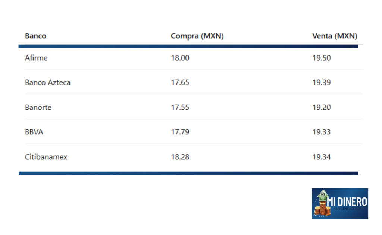Screen dimensions: 382x235
Task: Click Afirme's compra value 18.00
Action: point(180,58)
